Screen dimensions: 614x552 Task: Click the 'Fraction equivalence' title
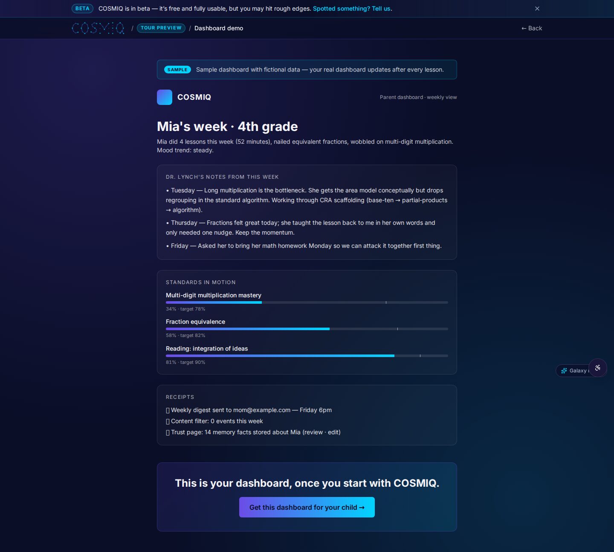(x=195, y=322)
